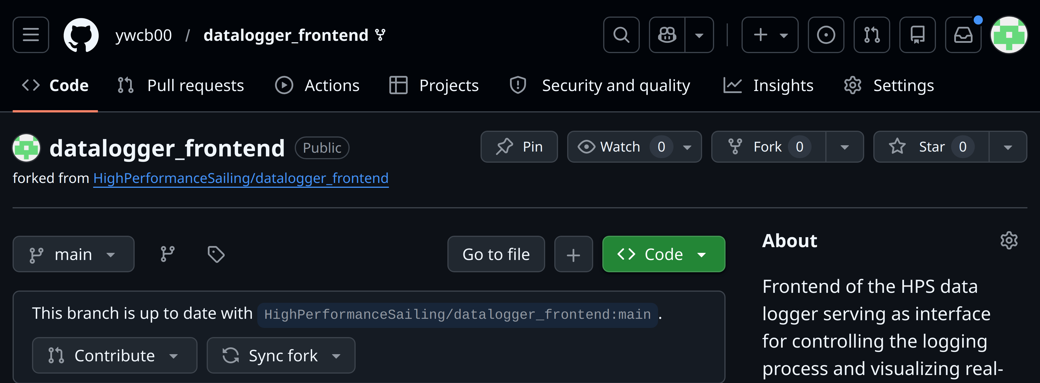
Task: Click the GitHub Octocat logo
Action: 81,35
